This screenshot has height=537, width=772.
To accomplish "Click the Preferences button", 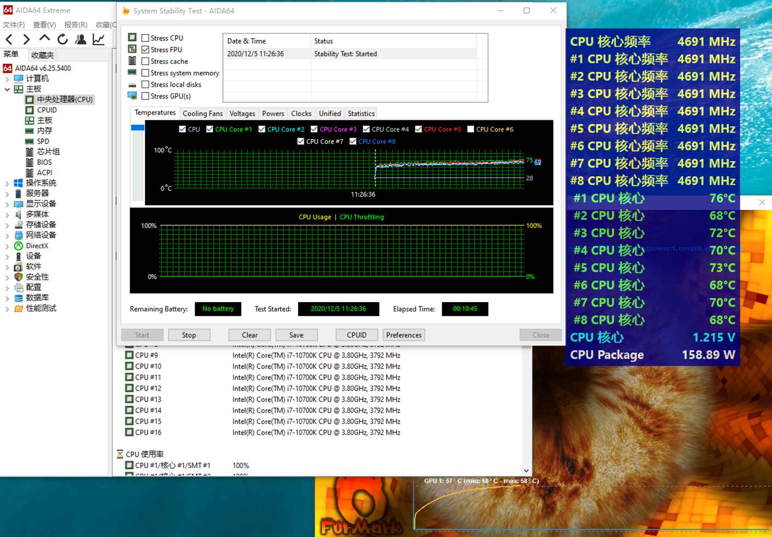I will point(403,335).
